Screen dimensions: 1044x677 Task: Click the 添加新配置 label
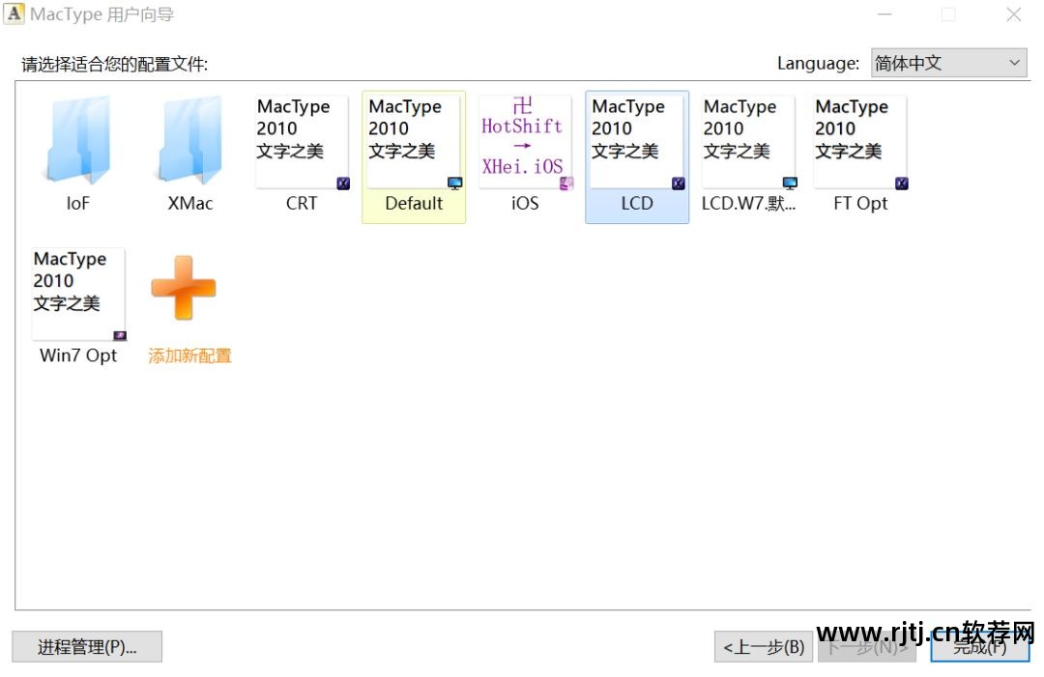(189, 355)
